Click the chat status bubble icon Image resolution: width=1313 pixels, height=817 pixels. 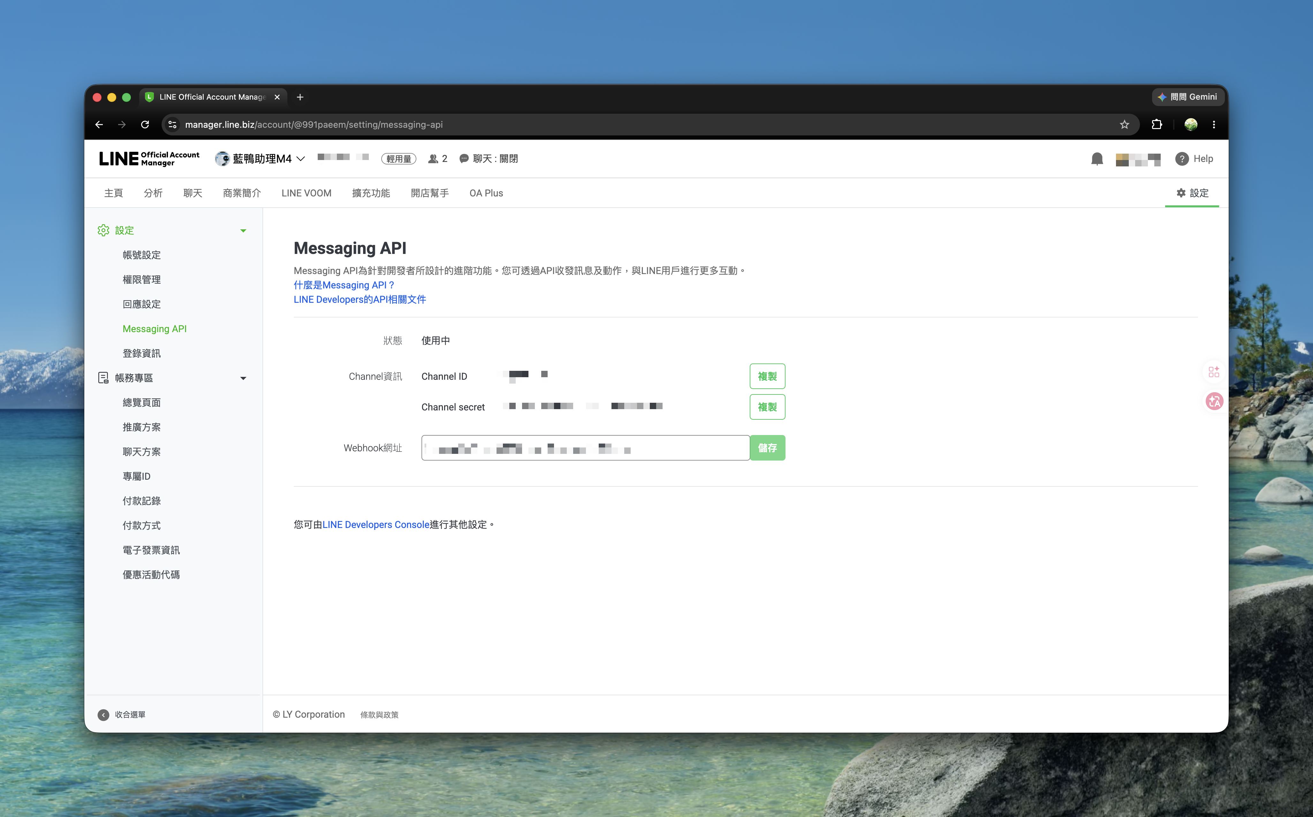coord(463,159)
